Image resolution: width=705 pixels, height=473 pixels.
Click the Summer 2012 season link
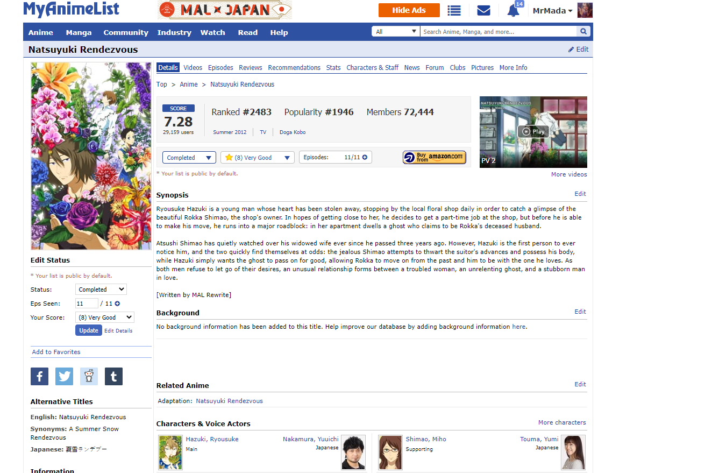click(x=230, y=132)
